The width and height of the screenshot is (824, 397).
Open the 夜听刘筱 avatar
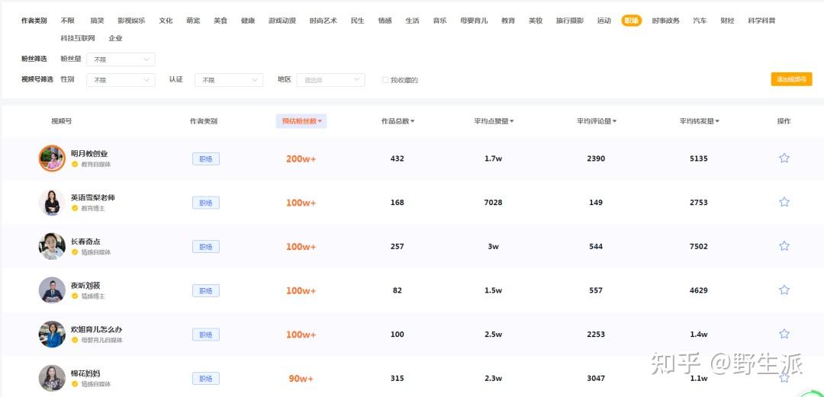52,290
